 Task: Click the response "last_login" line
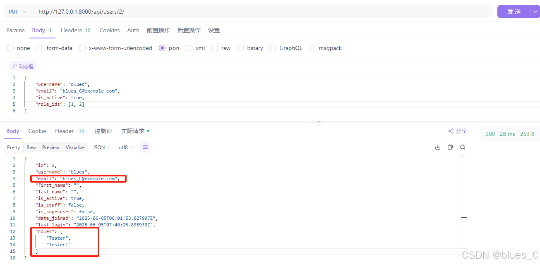click(95, 225)
